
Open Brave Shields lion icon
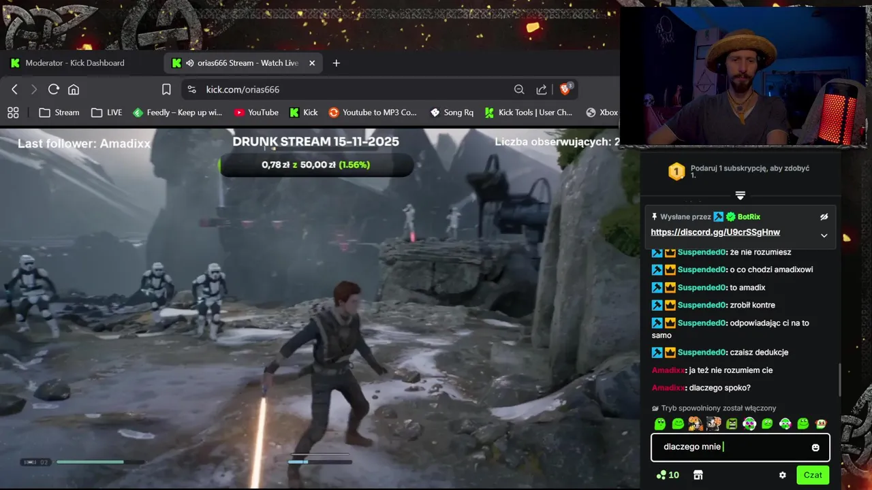point(565,89)
